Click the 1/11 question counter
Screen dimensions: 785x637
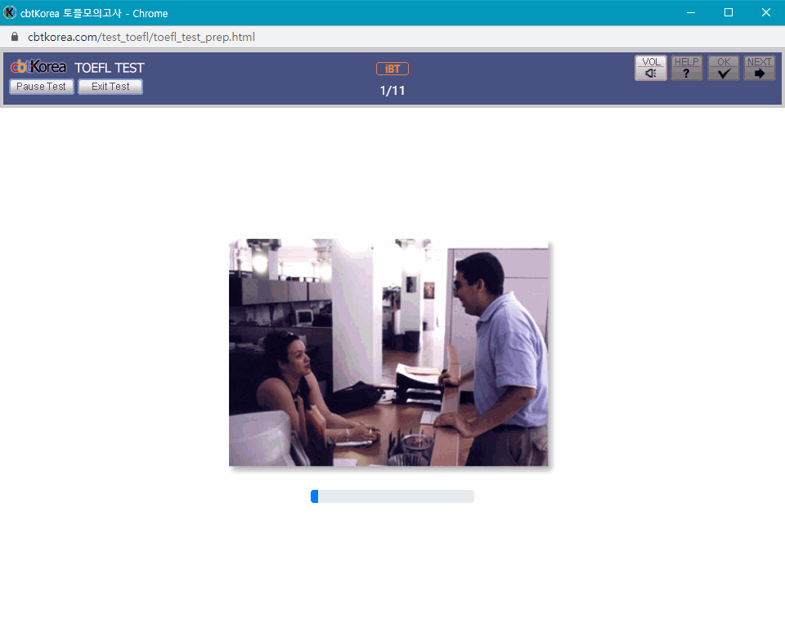click(x=392, y=91)
